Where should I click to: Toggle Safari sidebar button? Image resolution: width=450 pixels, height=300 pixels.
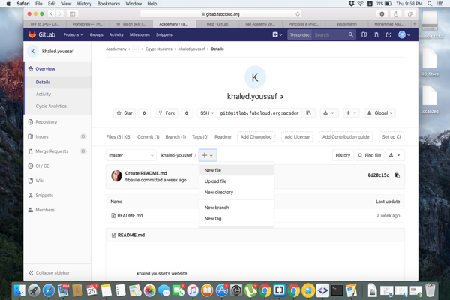click(72, 14)
